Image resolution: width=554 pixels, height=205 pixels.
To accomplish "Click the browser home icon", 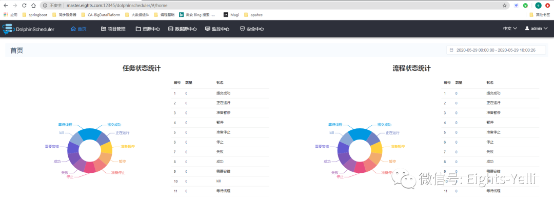I will pos(33,6).
